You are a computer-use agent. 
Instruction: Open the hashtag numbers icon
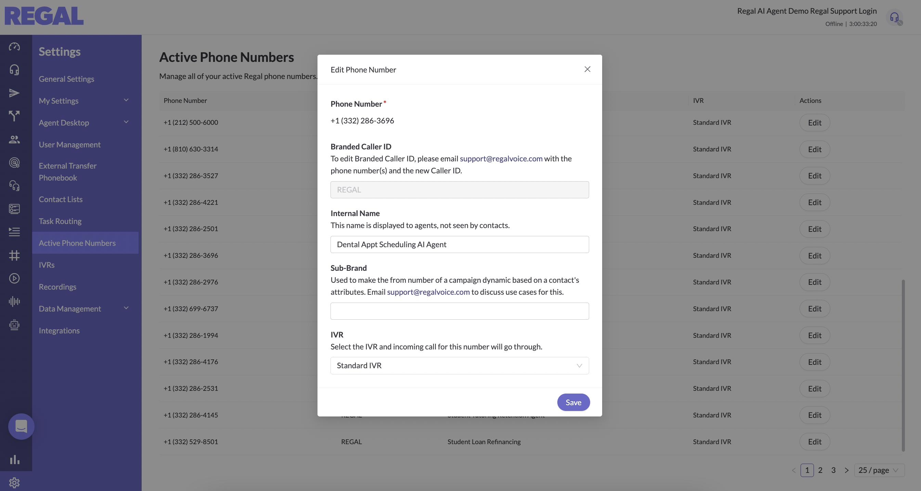pyautogui.click(x=14, y=255)
